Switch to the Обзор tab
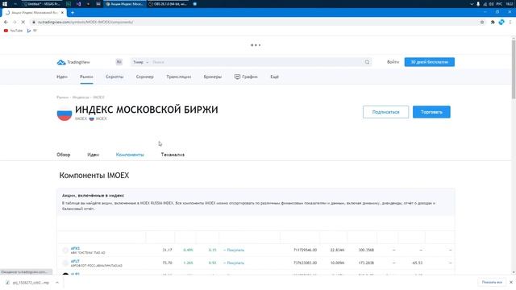This screenshot has height=290, width=516. tap(64, 155)
